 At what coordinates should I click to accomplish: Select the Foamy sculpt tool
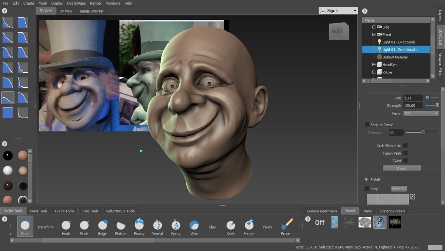coord(139,227)
